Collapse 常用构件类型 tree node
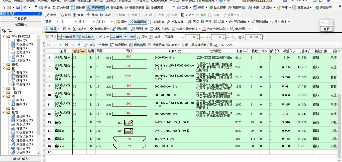The height and width of the screenshot is (162, 342). pyautogui.click(x=4, y=36)
